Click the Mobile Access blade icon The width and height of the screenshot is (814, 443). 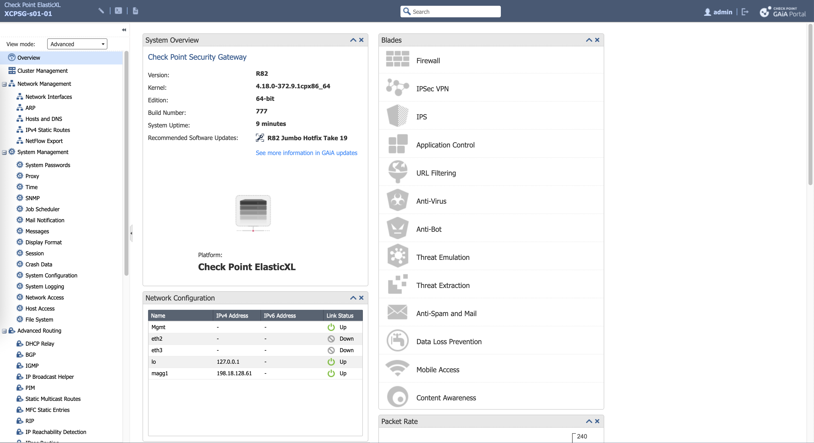coord(397,368)
